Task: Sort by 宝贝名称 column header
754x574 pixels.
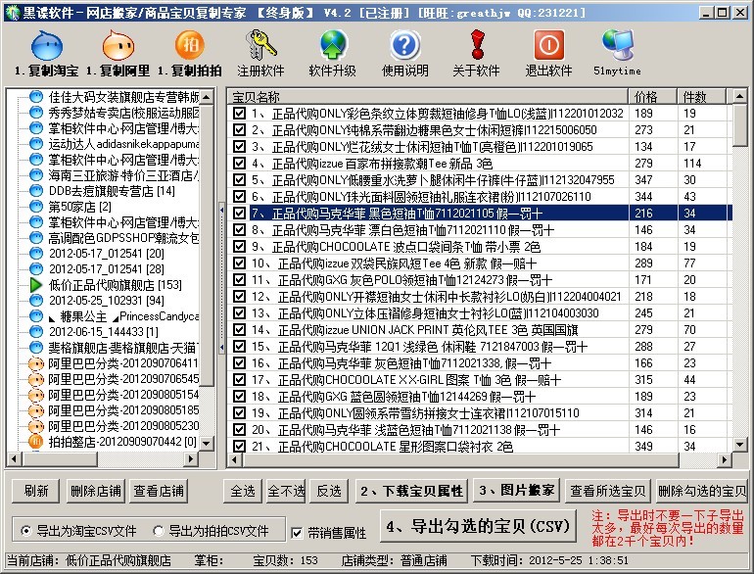Action: (x=428, y=97)
